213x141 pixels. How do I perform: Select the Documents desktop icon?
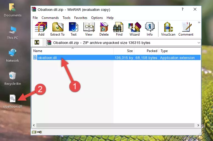coord(12,10)
